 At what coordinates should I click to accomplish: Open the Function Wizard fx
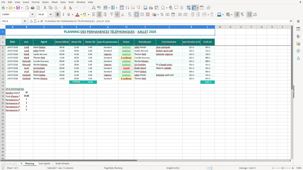tap(31, 21)
